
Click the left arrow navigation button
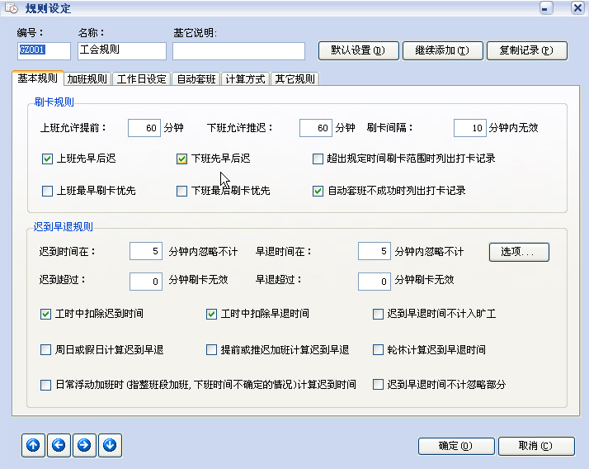(x=59, y=446)
